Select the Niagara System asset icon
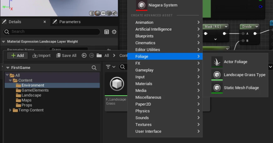Image resolution: width=273 pixels, height=143 pixels. pyautogui.click(x=142, y=5)
